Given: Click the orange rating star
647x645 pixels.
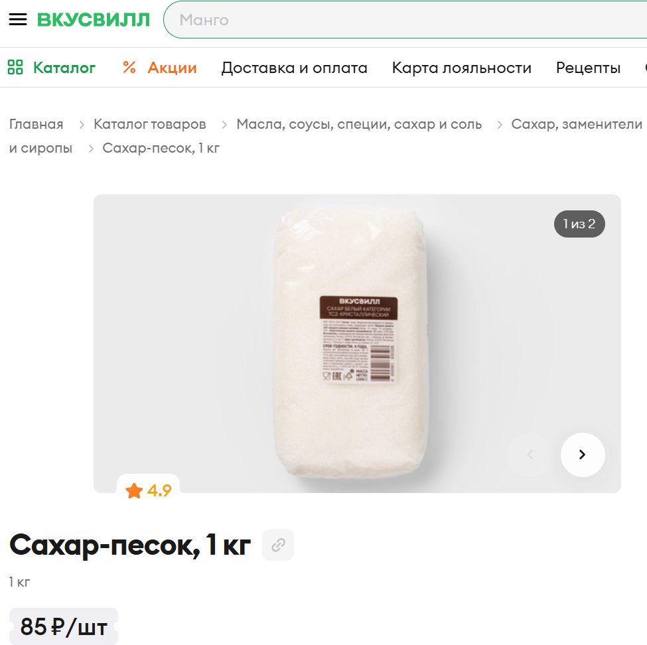Looking at the screenshot, I should [134, 491].
